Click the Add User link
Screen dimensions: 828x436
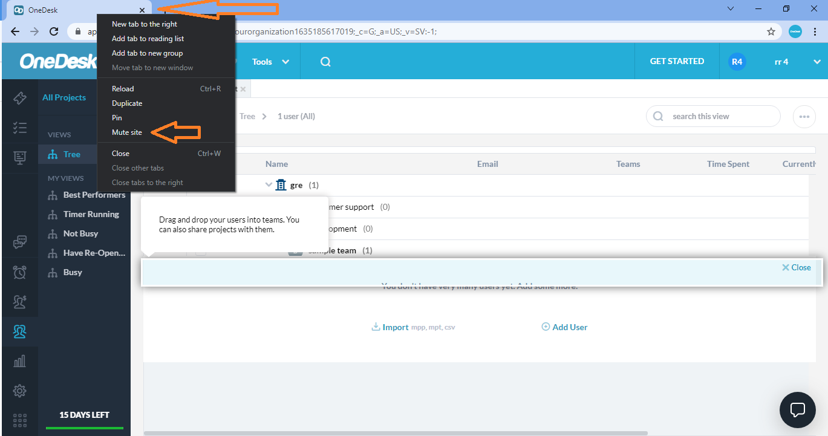click(x=564, y=327)
